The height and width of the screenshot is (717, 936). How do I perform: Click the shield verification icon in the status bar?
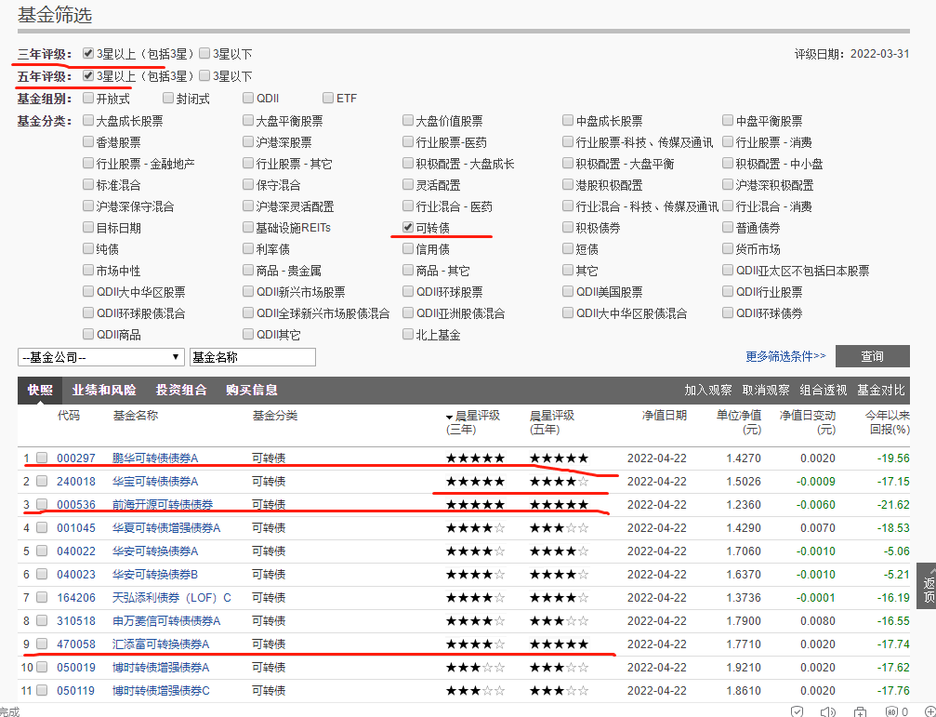[797, 711]
